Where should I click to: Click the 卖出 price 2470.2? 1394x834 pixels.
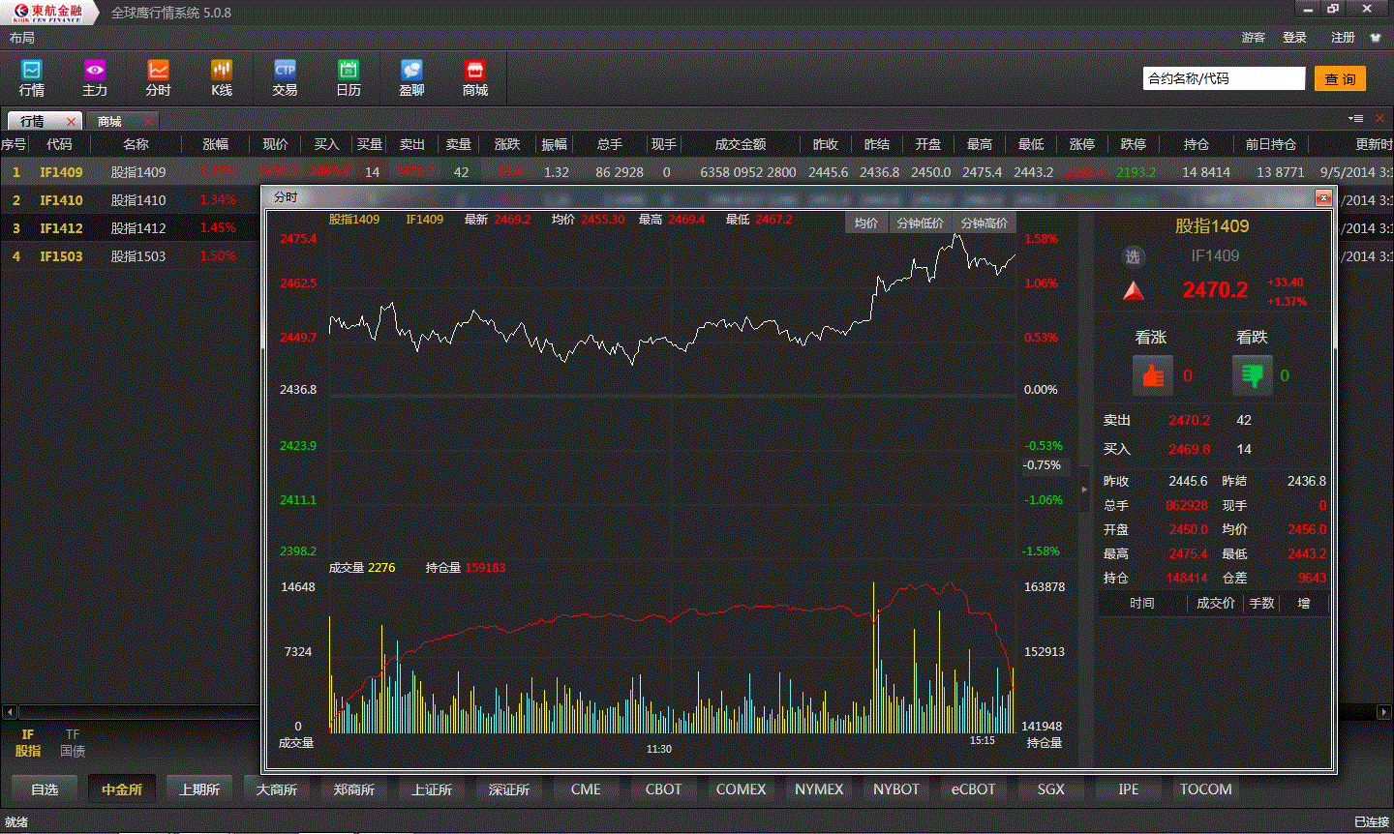click(x=1189, y=421)
